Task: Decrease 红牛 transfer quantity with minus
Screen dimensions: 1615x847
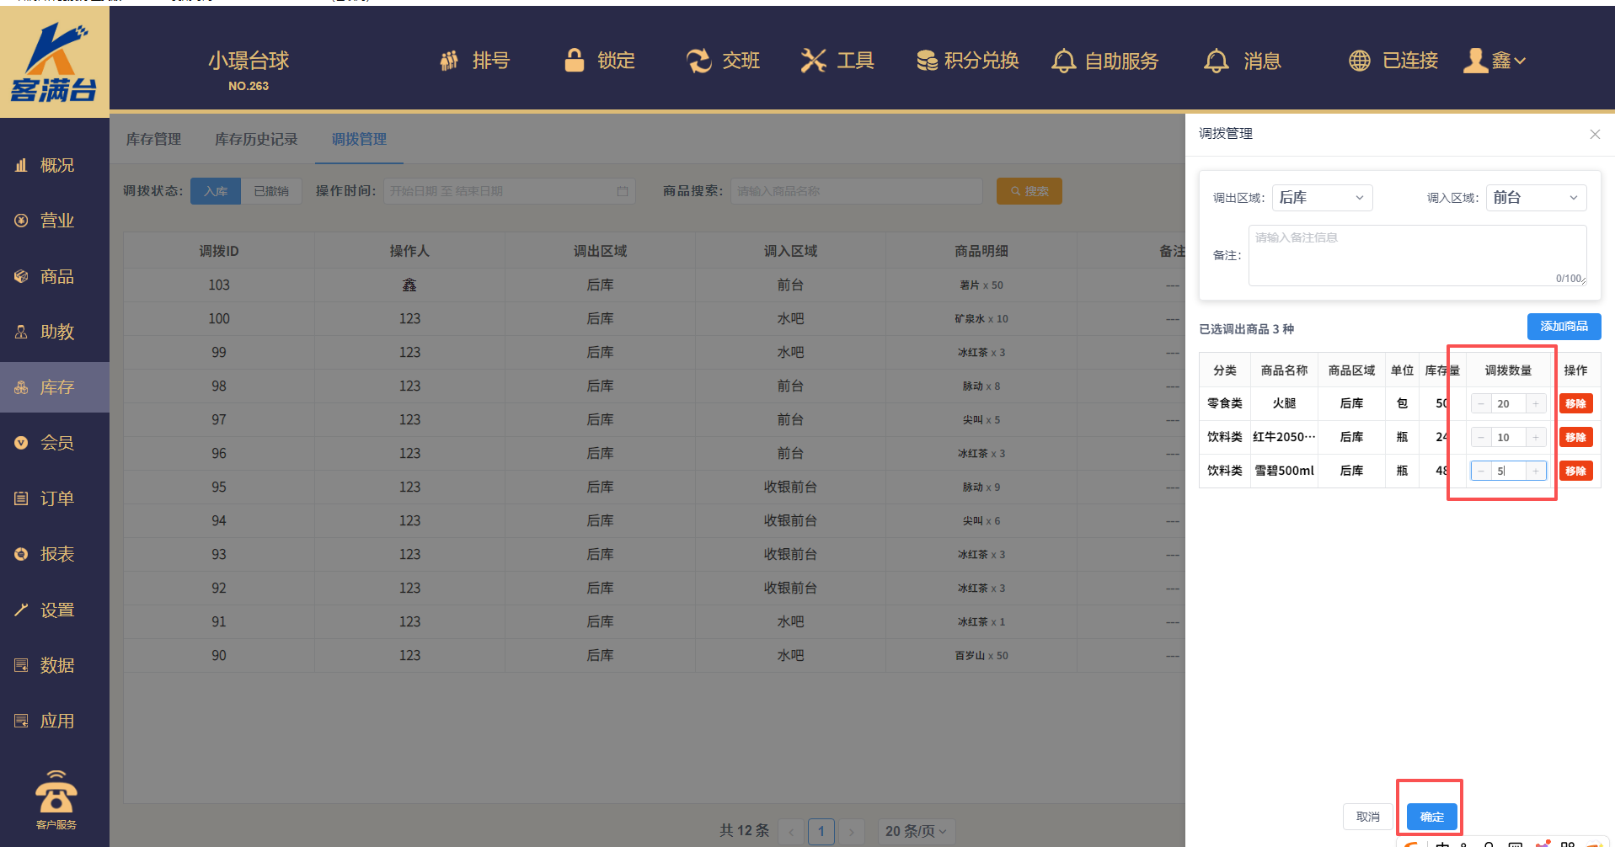Action: coord(1481,438)
